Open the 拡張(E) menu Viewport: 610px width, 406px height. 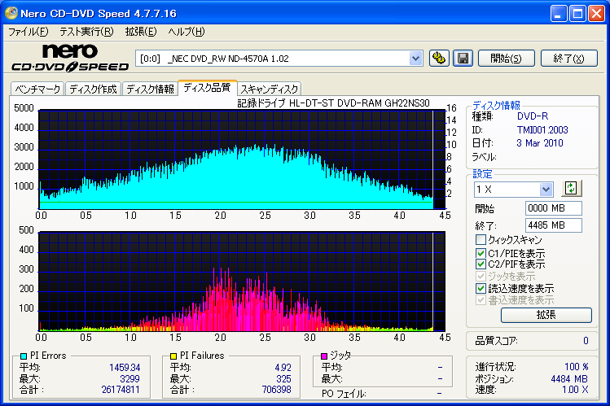[141, 32]
